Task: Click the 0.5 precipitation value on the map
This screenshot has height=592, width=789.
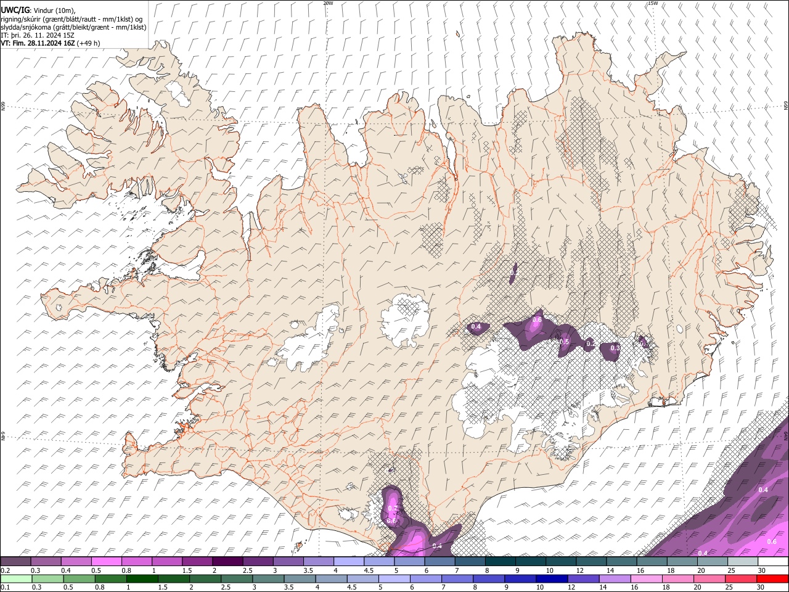Action: click(x=564, y=342)
